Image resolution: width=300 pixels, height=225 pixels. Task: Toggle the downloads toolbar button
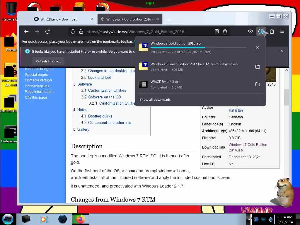(261, 32)
